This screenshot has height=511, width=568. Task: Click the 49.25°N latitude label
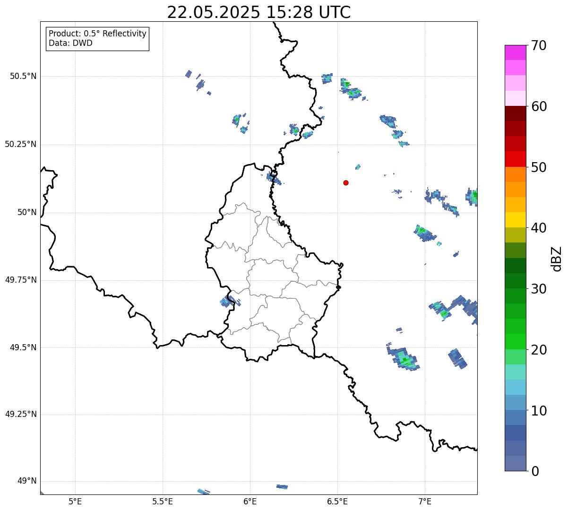coord(20,415)
